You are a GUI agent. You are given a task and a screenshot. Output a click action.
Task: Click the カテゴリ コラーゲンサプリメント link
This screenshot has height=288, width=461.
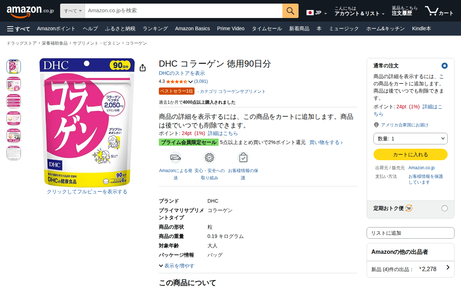coord(233,91)
